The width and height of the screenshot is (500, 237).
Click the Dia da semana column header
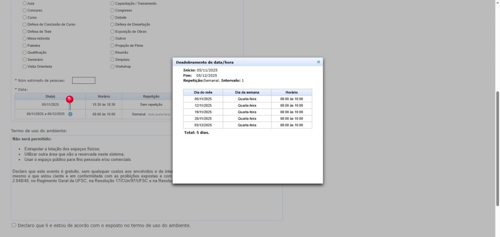pyautogui.click(x=247, y=92)
